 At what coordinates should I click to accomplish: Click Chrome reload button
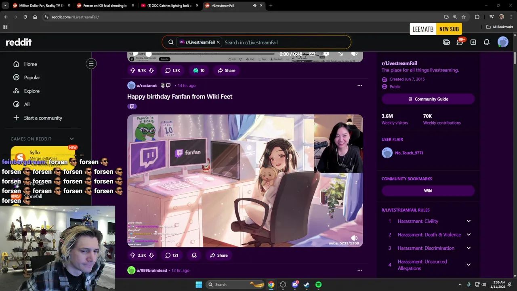tap(25, 17)
